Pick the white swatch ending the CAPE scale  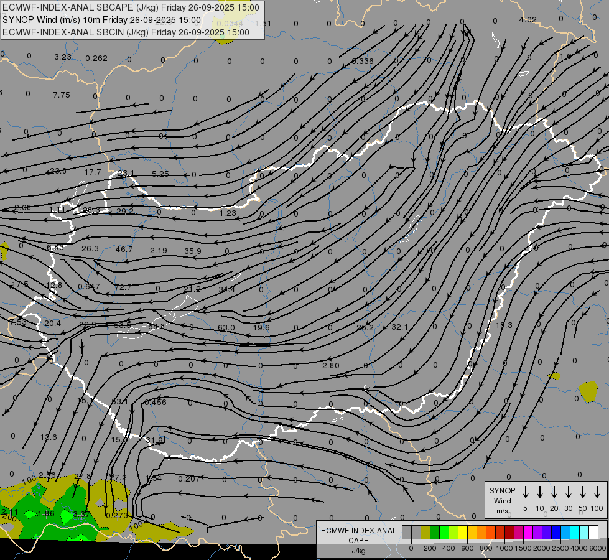tap(593, 532)
